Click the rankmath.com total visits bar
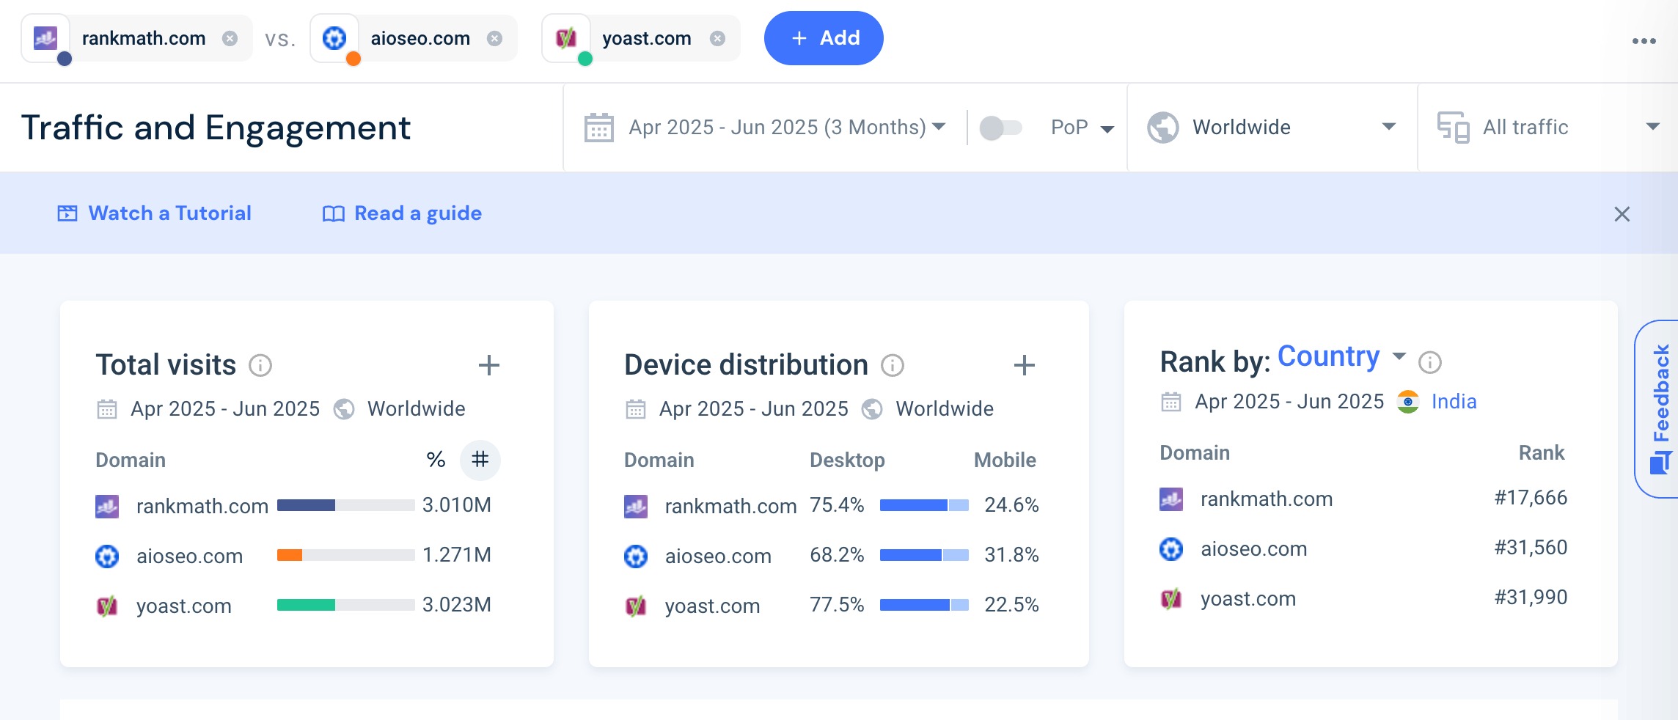The width and height of the screenshot is (1678, 720). point(345,505)
